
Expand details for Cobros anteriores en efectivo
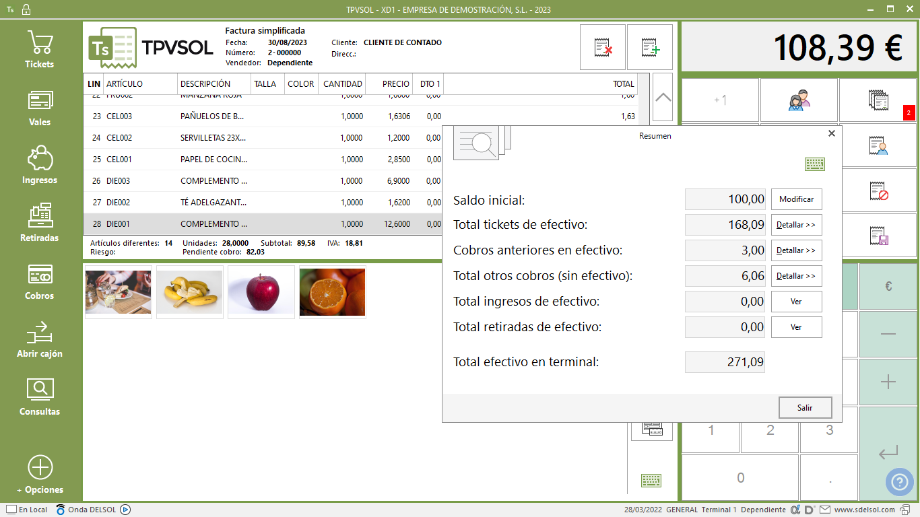pyautogui.click(x=796, y=250)
